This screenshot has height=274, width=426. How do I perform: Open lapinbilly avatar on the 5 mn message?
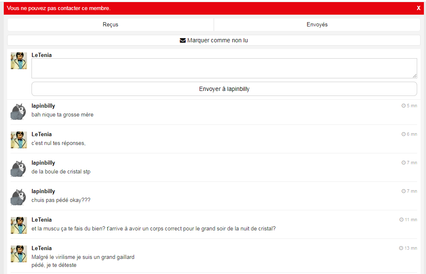[x=18, y=111]
